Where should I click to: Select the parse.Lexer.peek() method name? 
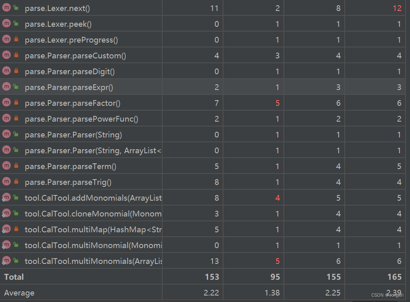(x=58, y=24)
